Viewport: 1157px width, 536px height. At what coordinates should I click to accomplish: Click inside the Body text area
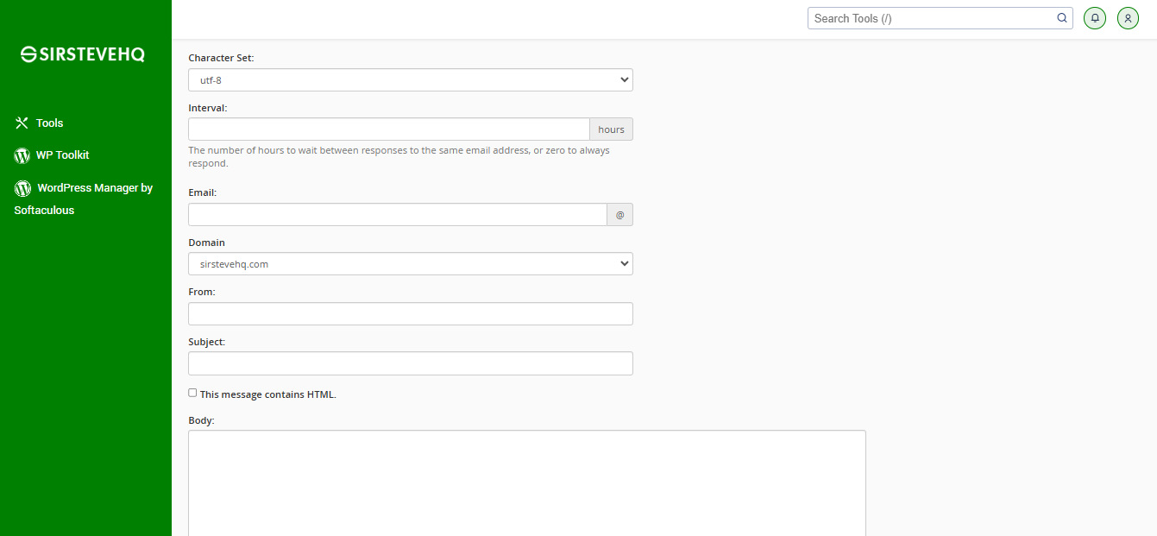tap(527, 482)
